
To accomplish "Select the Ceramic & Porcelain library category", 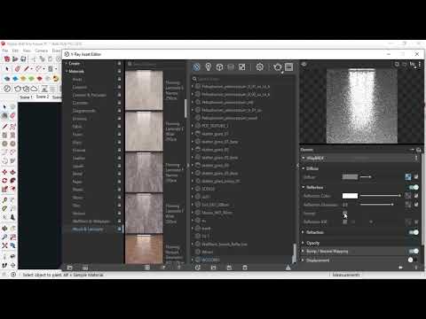I will (89, 95).
